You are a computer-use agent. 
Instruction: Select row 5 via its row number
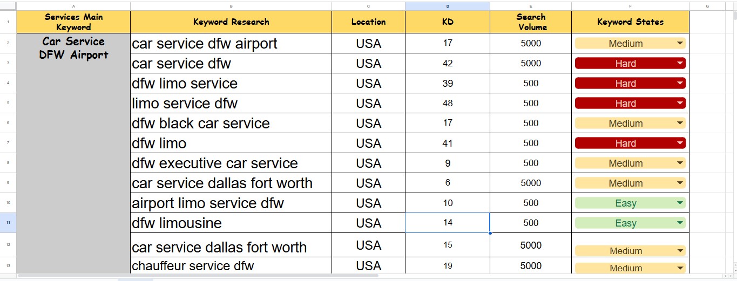[8, 103]
